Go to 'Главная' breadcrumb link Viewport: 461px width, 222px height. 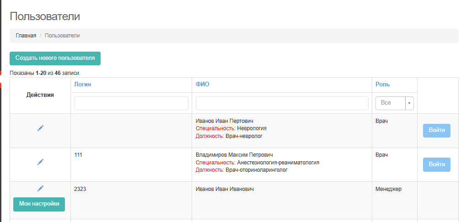pyautogui.click(x=26, y=36)
